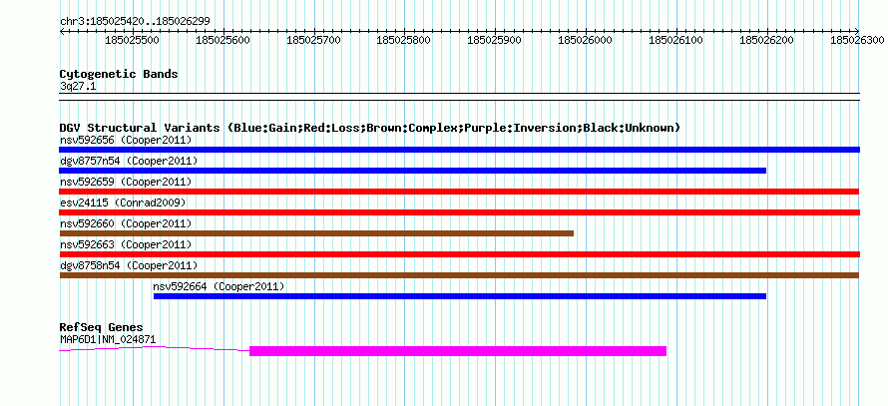
Task: Click the DGV Structural Variants track title
Action: coord(369,128)
